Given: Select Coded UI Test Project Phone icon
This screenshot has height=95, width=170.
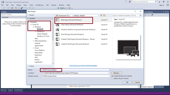Looking at the screenshot, I should [58, 39].
